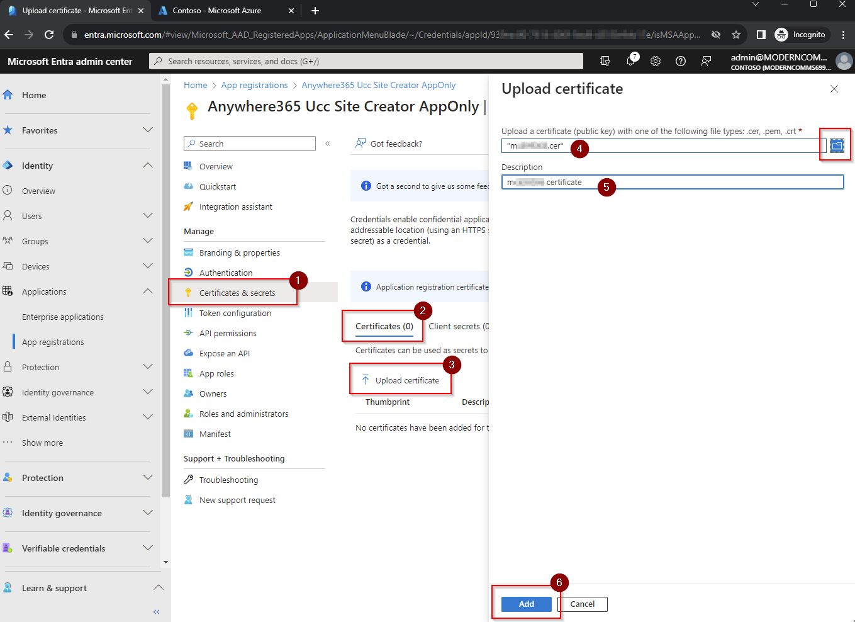Open the notifications bell icon

[630, 61]
